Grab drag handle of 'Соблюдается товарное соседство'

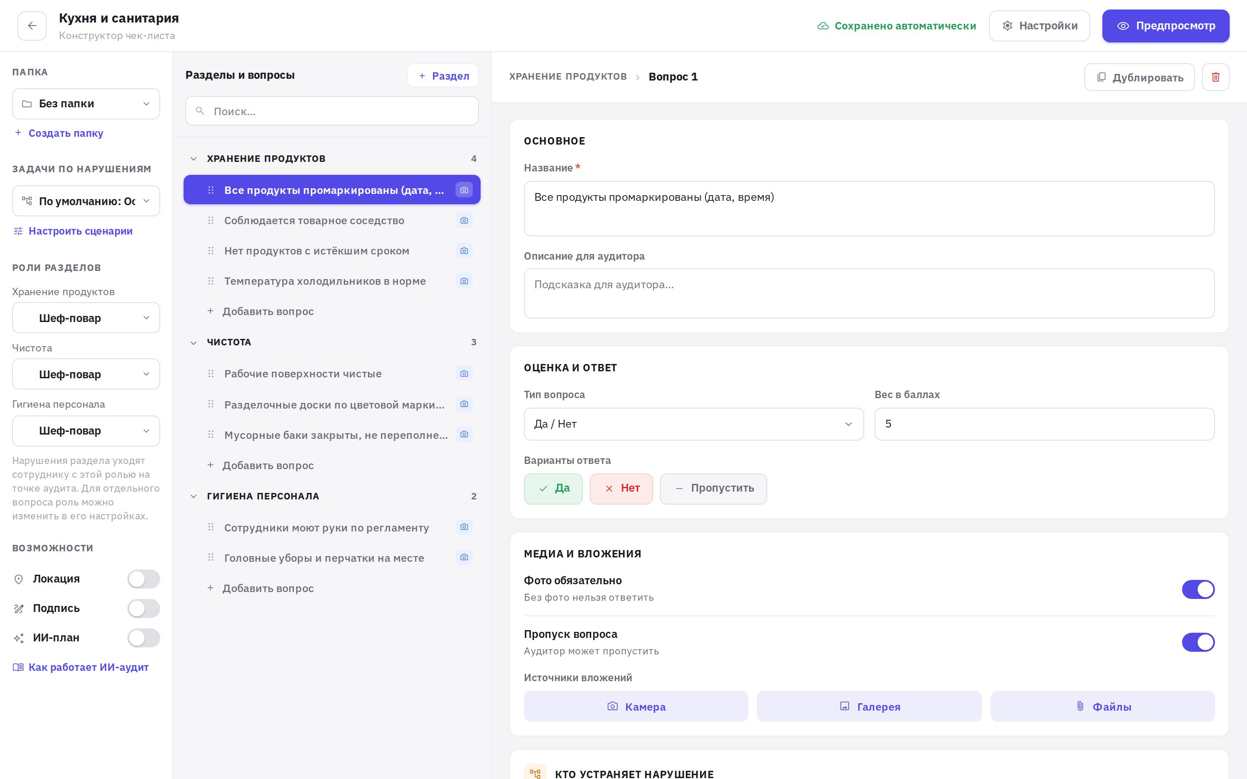pos(211,221)
